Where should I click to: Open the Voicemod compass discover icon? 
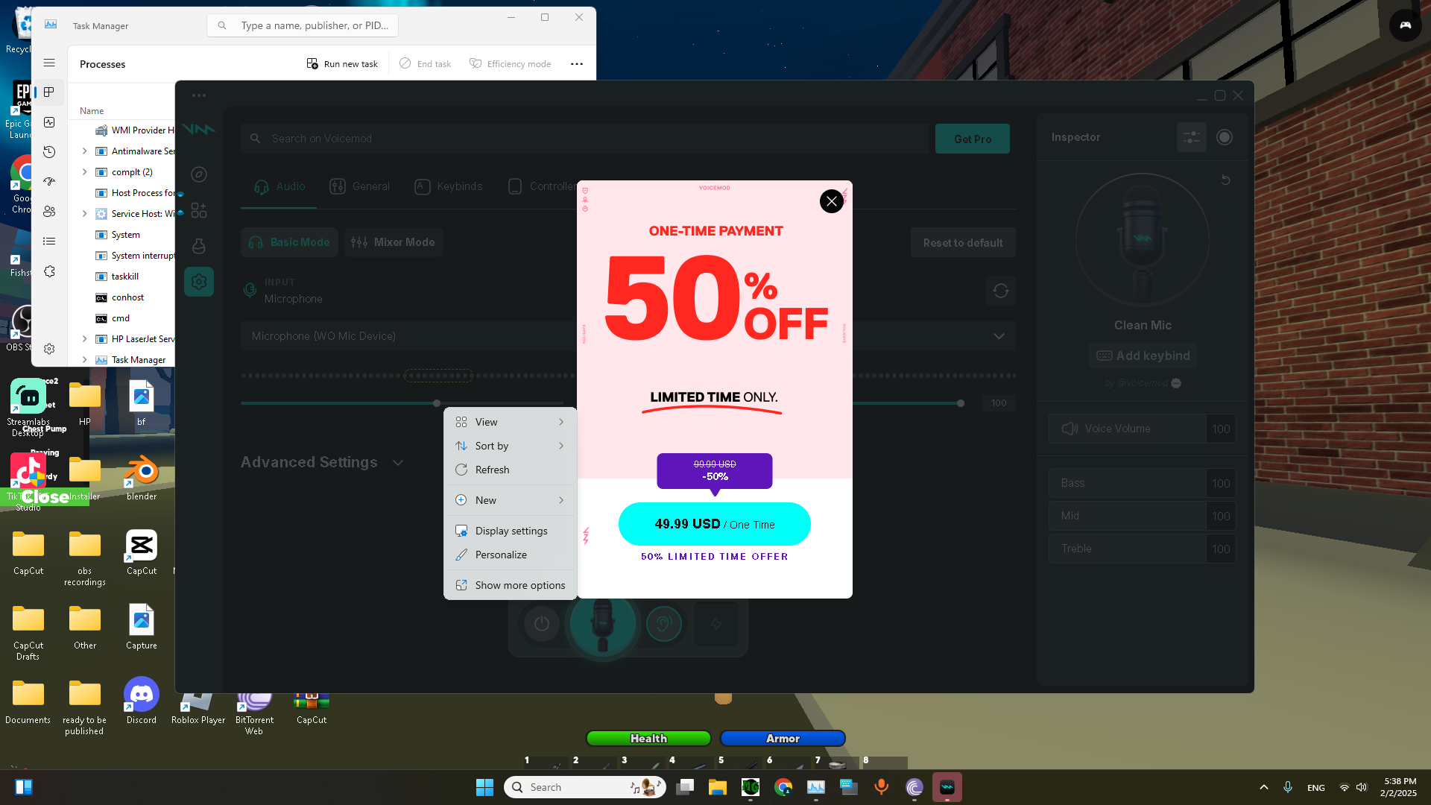click(199, 174)
